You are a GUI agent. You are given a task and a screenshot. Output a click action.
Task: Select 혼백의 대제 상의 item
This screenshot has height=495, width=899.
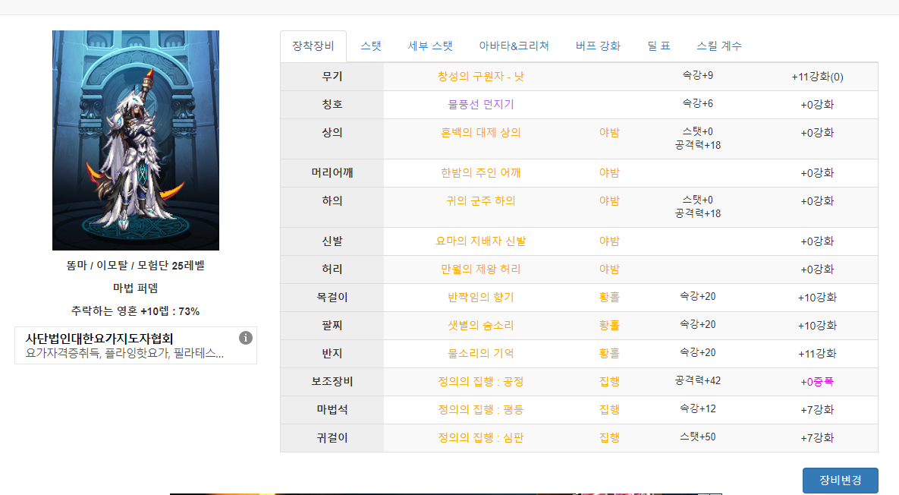coord(480,133)
